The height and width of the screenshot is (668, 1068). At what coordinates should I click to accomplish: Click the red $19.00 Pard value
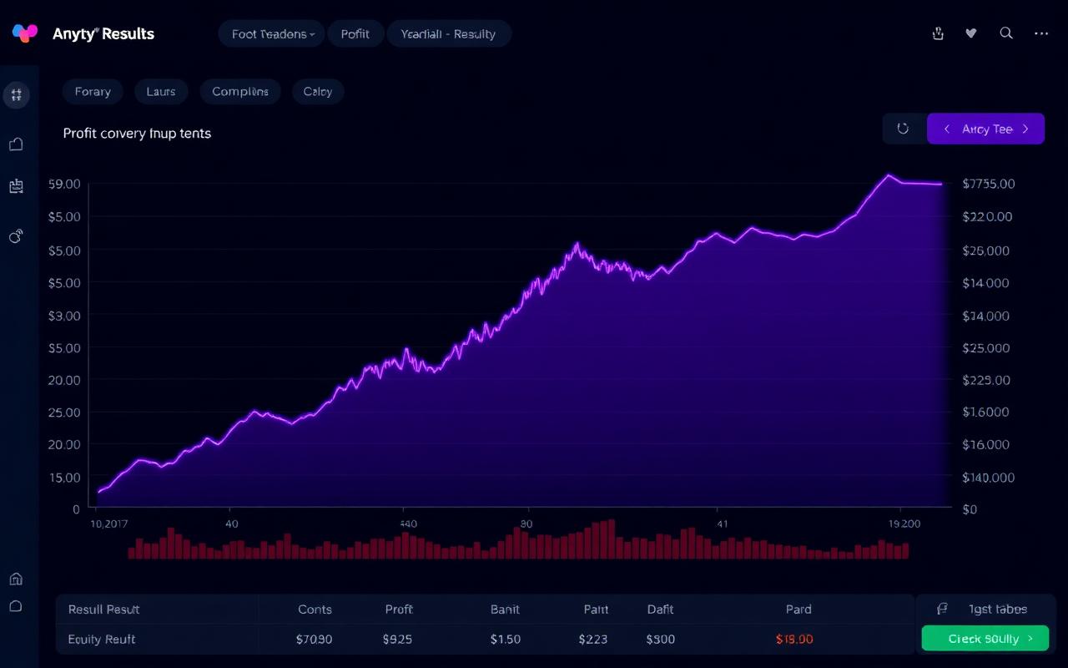(x=794, y=639)
